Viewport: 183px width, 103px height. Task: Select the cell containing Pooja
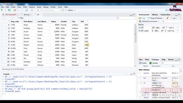(x=26, y=25)
